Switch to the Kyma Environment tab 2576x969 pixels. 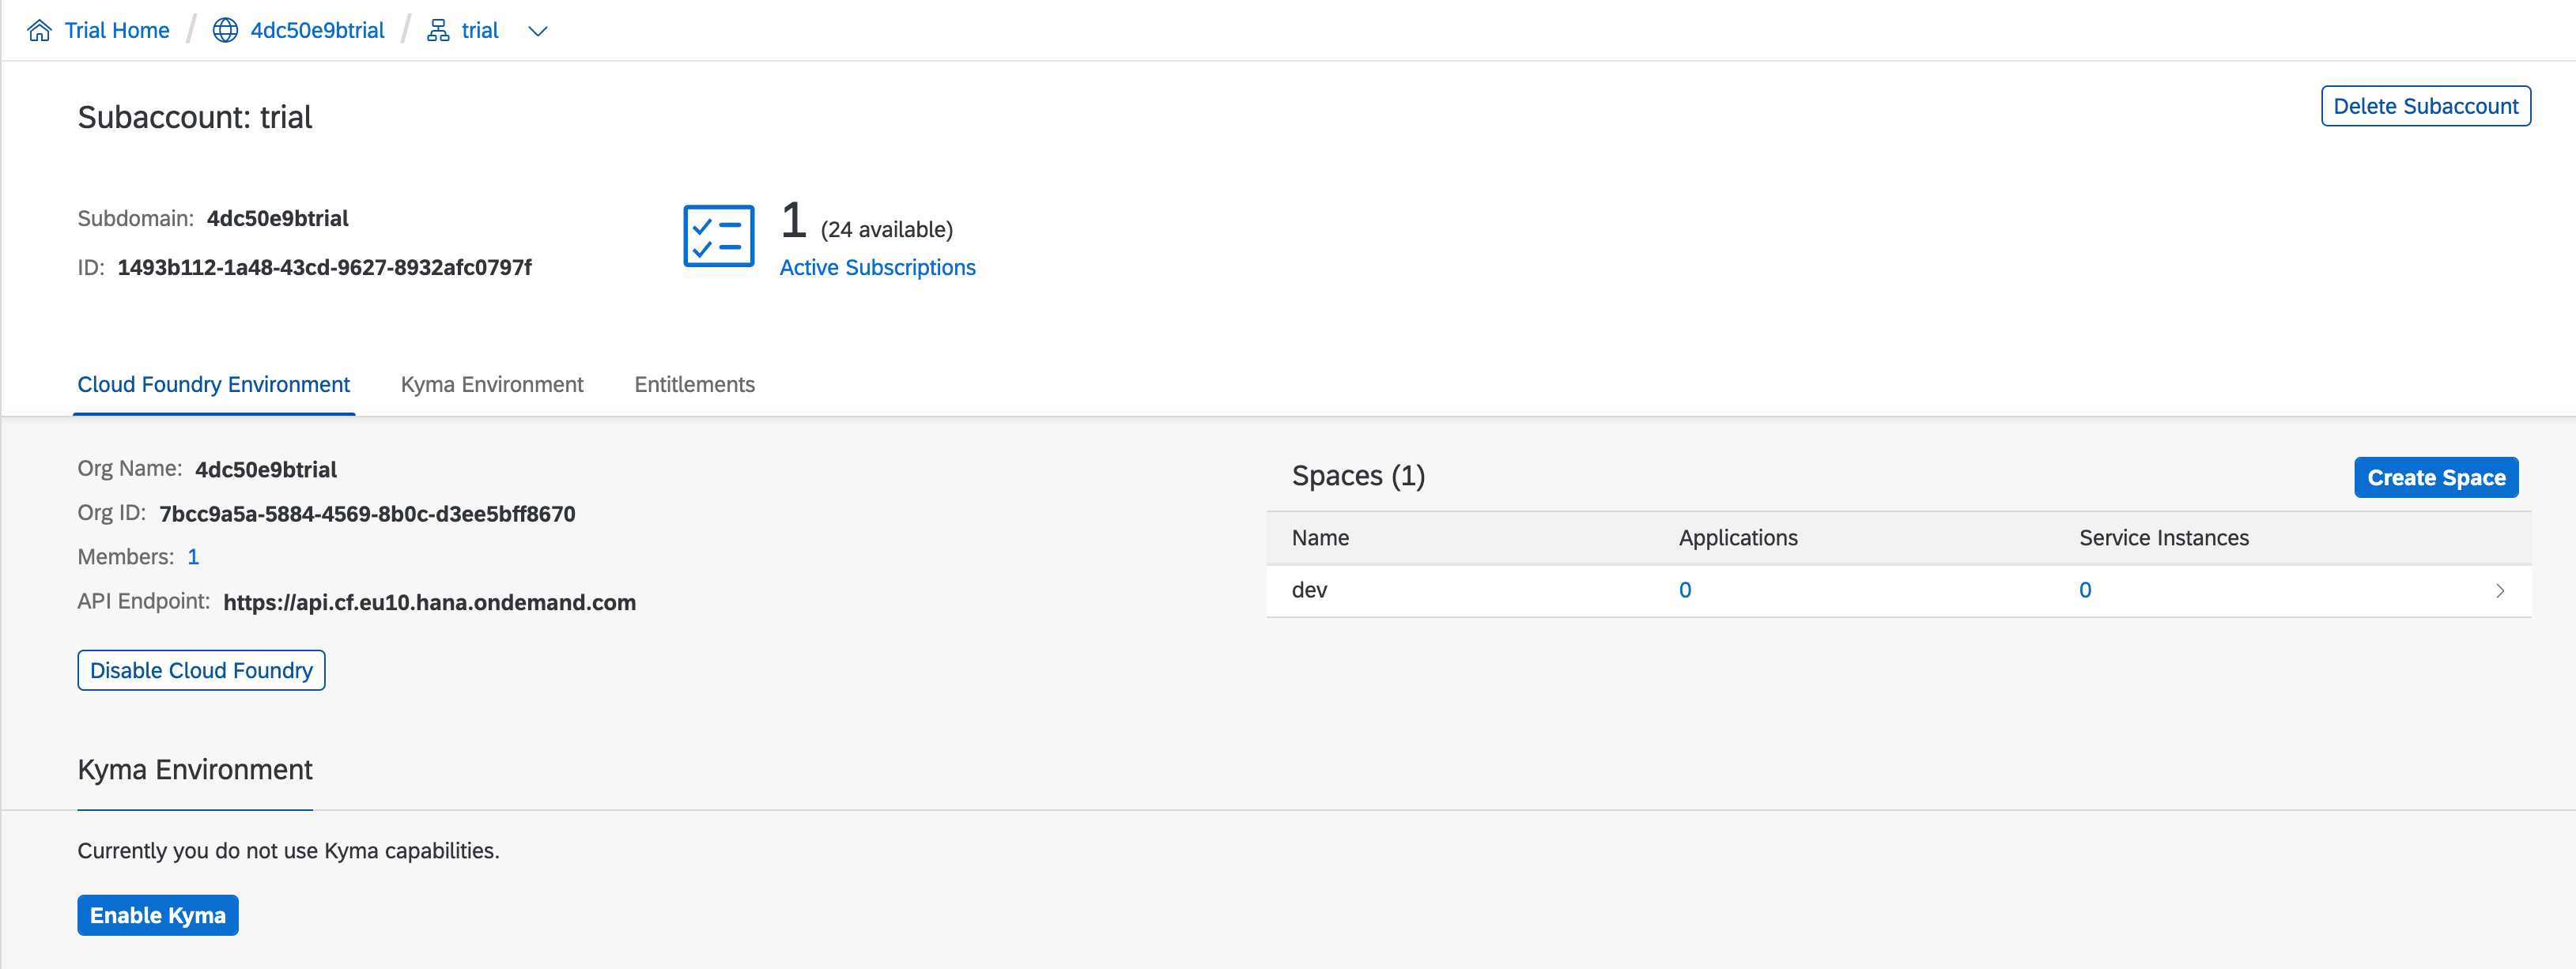(492, 384)
